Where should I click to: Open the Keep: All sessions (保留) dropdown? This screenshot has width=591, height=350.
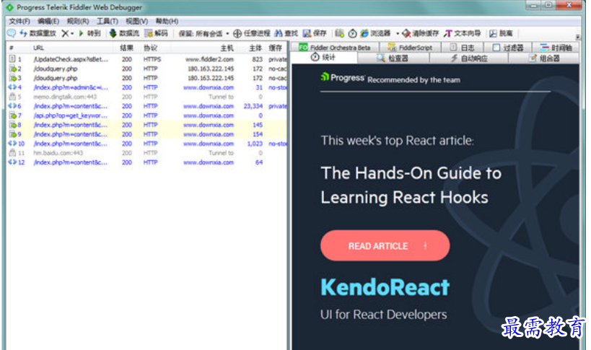(203, 33)
